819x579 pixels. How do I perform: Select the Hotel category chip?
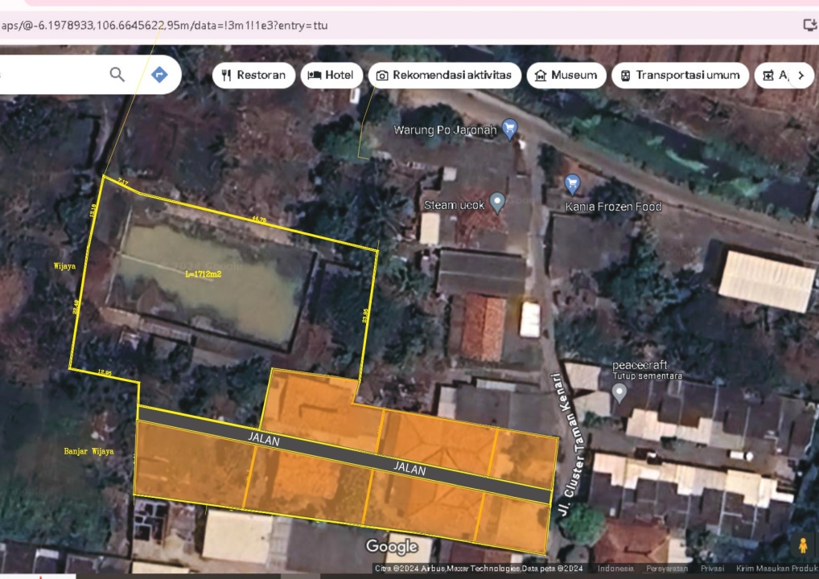[331, 76]
